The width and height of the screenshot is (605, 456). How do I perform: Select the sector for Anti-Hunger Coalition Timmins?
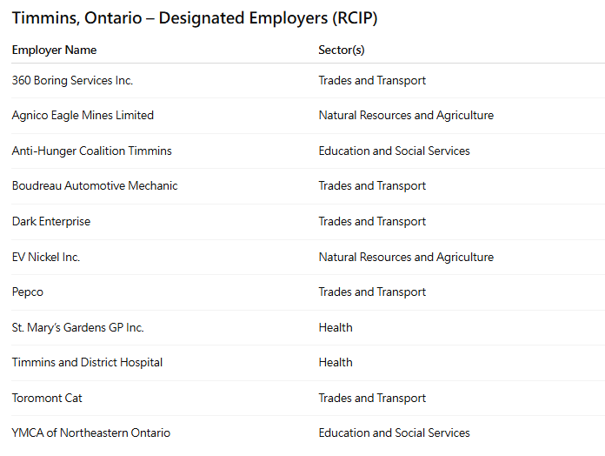pos(394,151)
